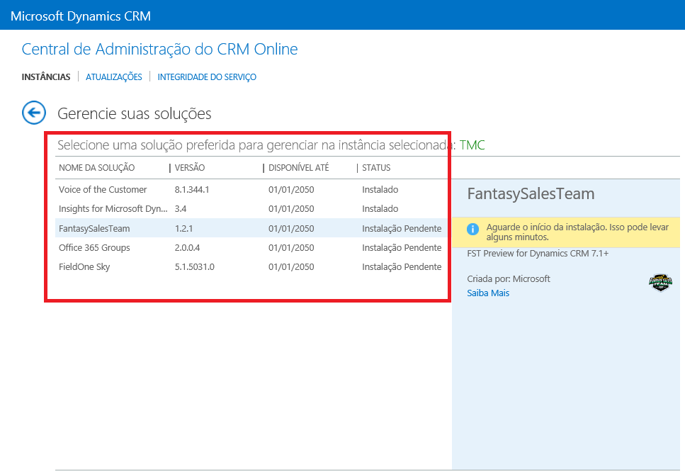Sort by Disponível Até column header
The image size is (685, 474).
[x=299, y=168]
